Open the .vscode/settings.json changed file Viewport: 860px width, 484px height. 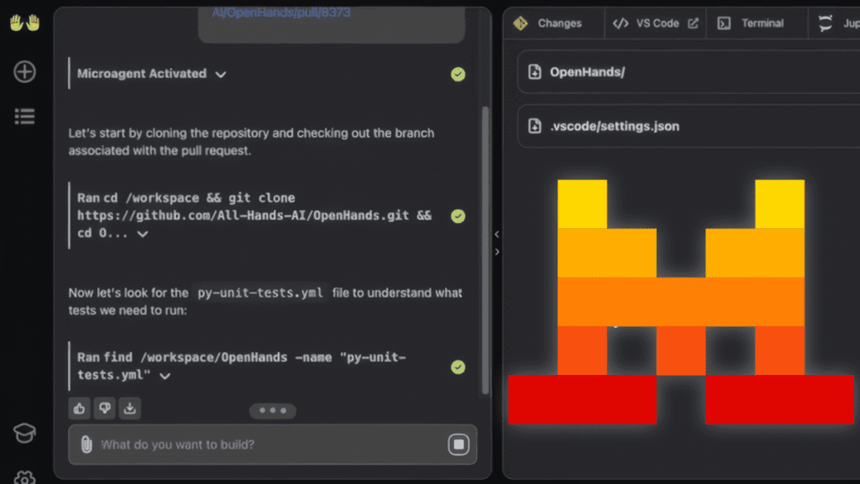coord(614,127)
